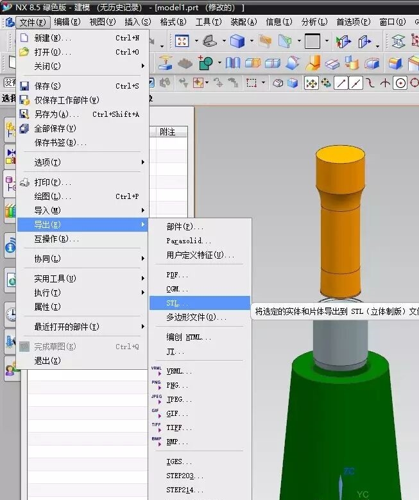Select Save As (另存为) menu entry
This screenshot has width=419, height=500.
[x=82, y=114]
